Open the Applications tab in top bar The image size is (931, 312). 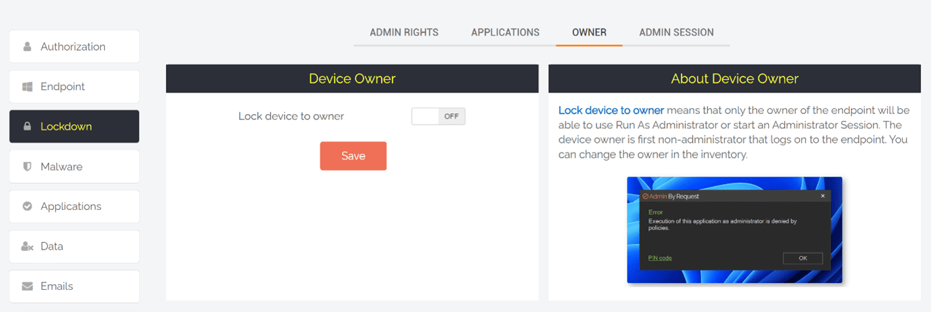point(505,32)
